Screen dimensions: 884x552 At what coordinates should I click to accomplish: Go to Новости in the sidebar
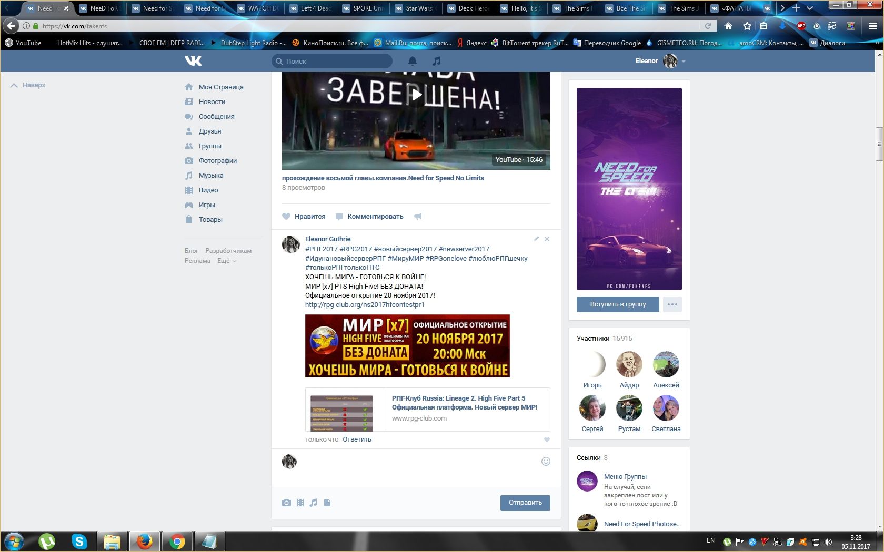tap(205, 102)
